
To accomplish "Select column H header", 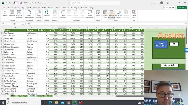I will point(88,27).
